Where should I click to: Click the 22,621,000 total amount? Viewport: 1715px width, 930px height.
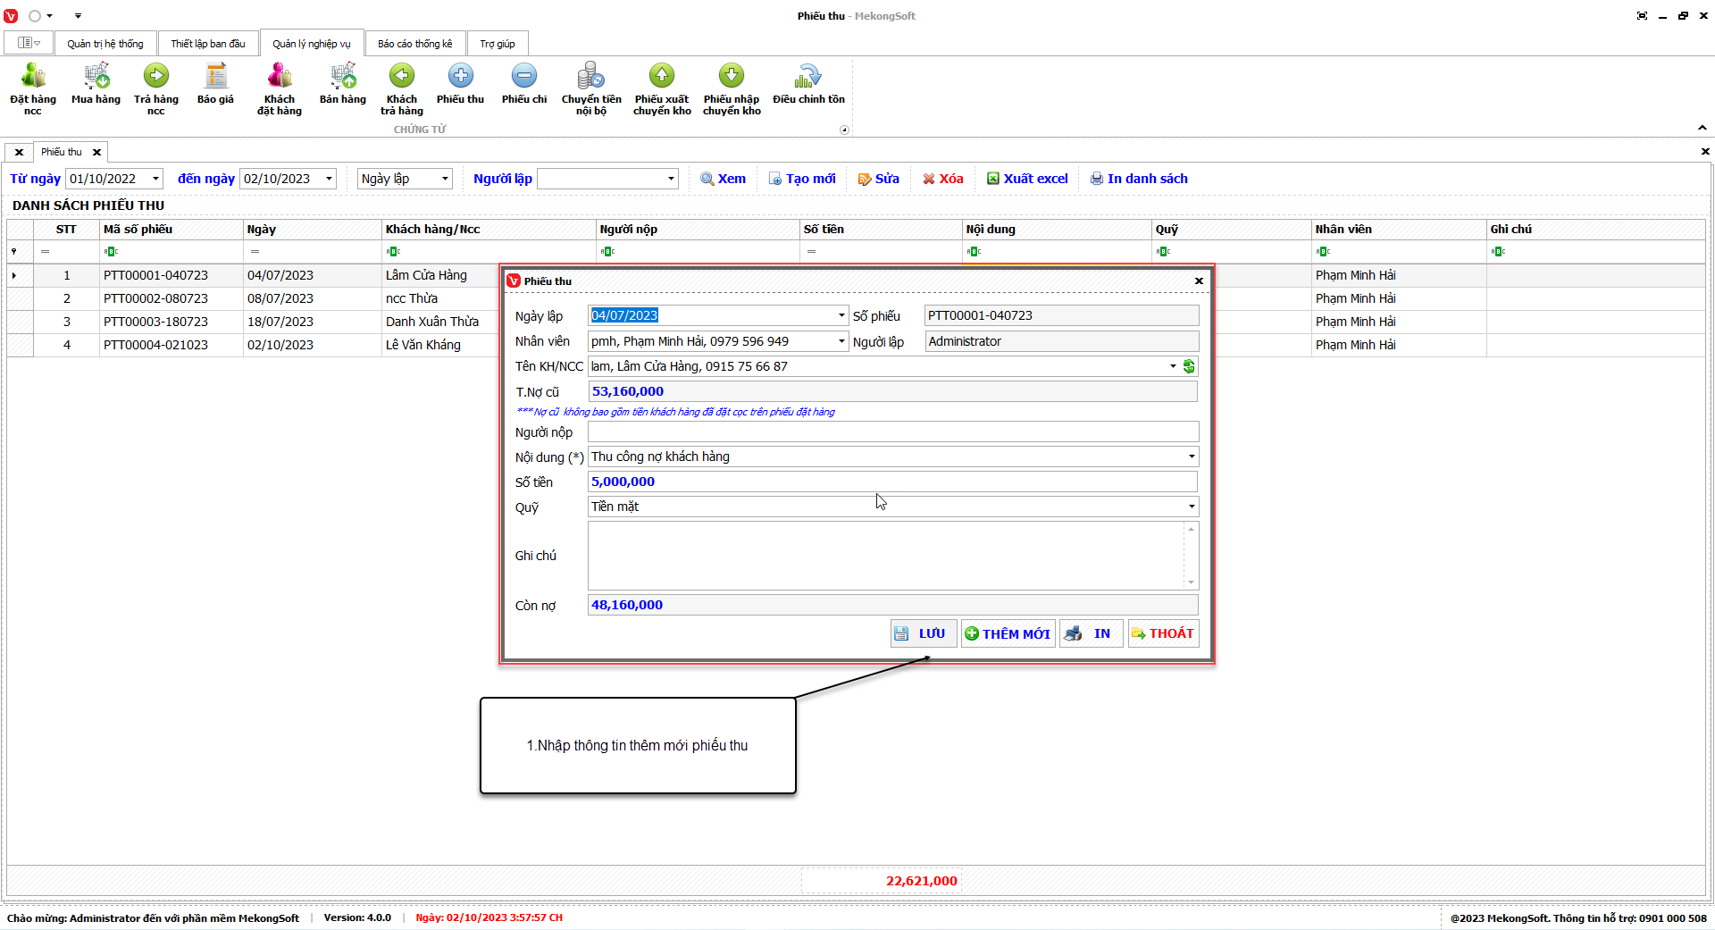pos(922,881)
